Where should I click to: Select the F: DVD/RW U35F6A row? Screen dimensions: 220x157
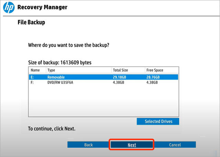[103, 82]
